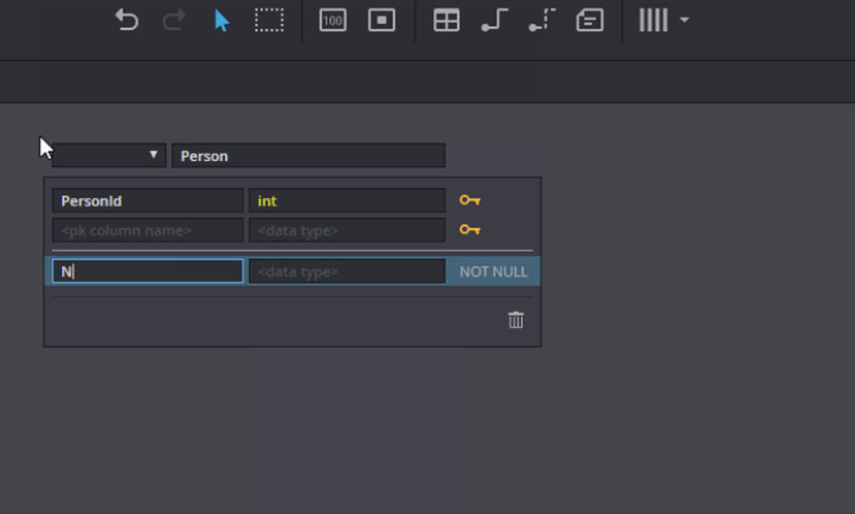Choose the dashed line relationship tool
Screen dimensions: 855x514
541,20
